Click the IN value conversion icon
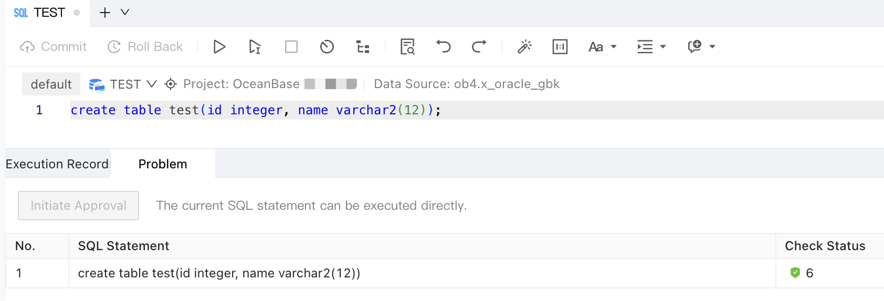 coord(560,47)
